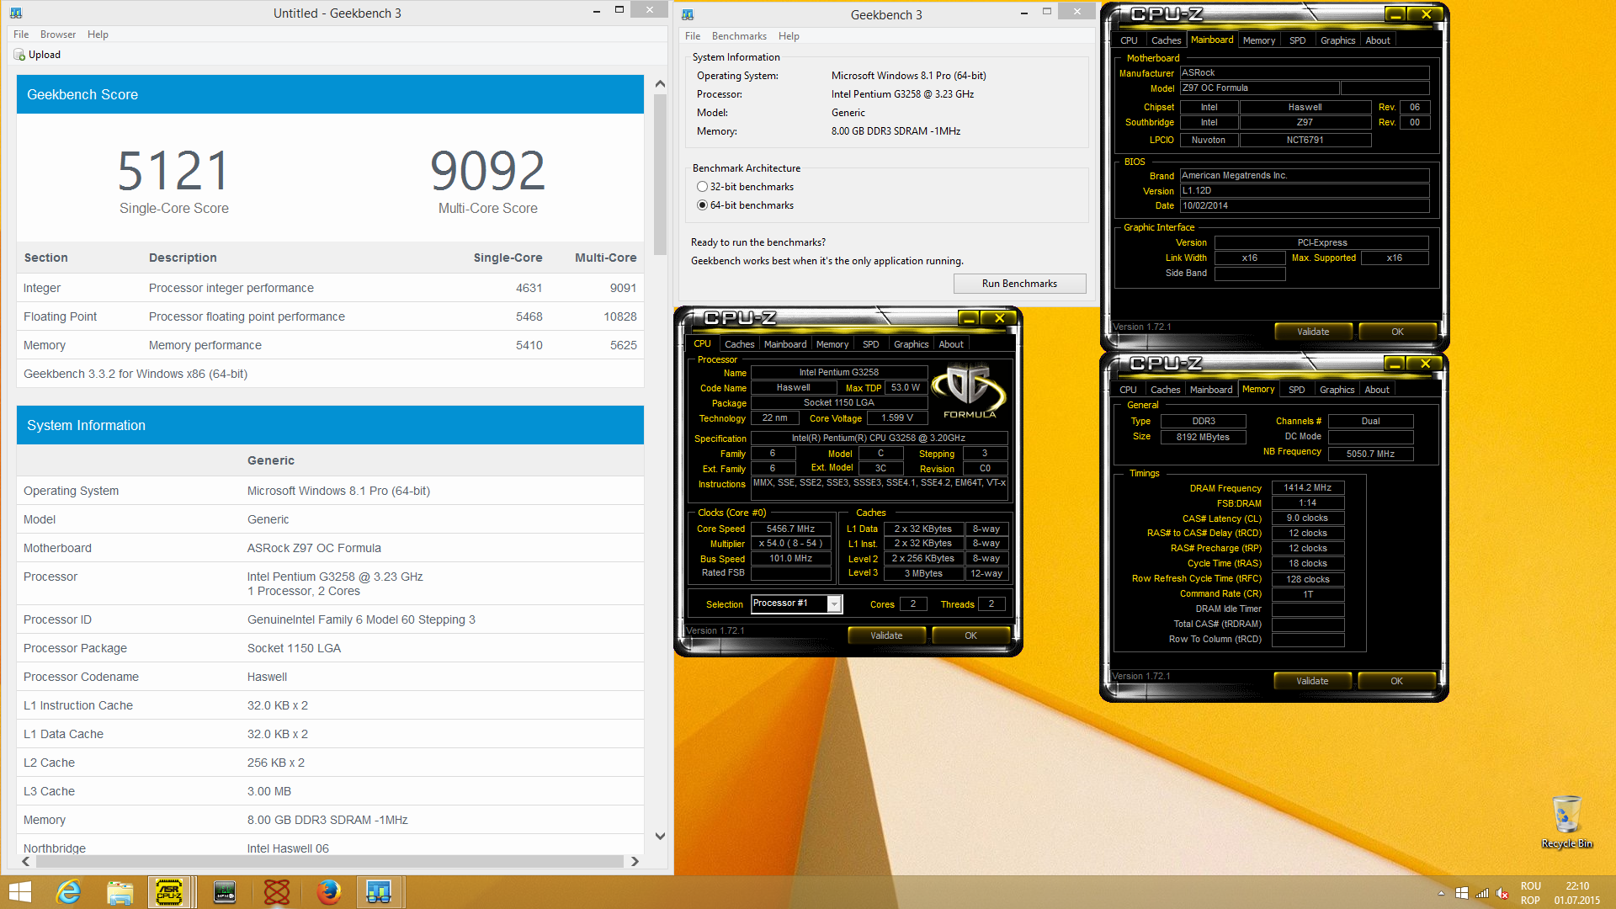Click the horizontal scrollbar thumb in results
This screenshot has width=1616, height=909.
pyautogui.click(x=329, y=861)
